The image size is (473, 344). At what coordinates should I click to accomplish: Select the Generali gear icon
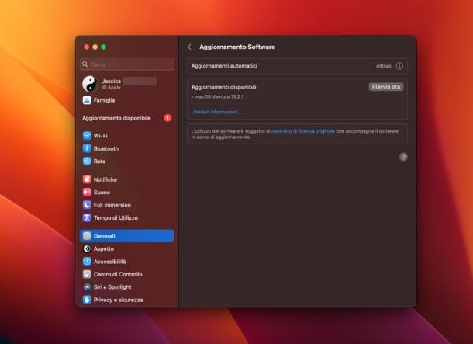tap(87, 236)
